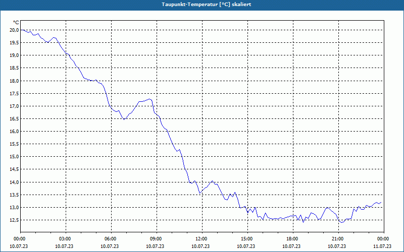Select the '17,0' y-axis tick label
Image resolution: width=404 pixels, height=252 pixels.
(x=15, y=106)
